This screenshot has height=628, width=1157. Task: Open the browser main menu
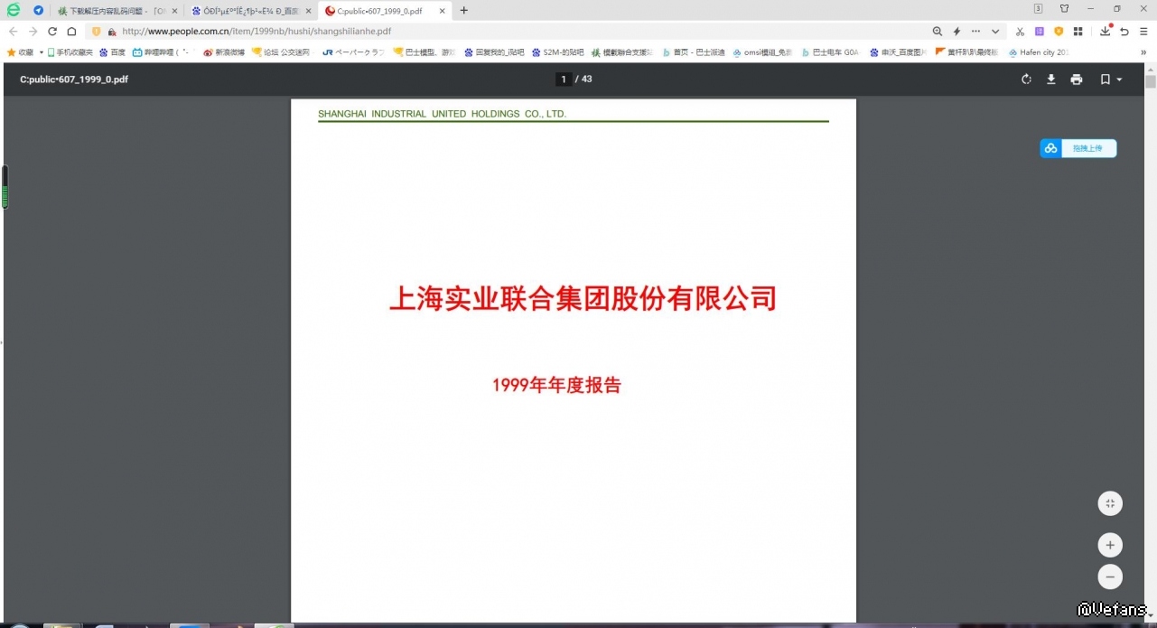click(1143, 32)
